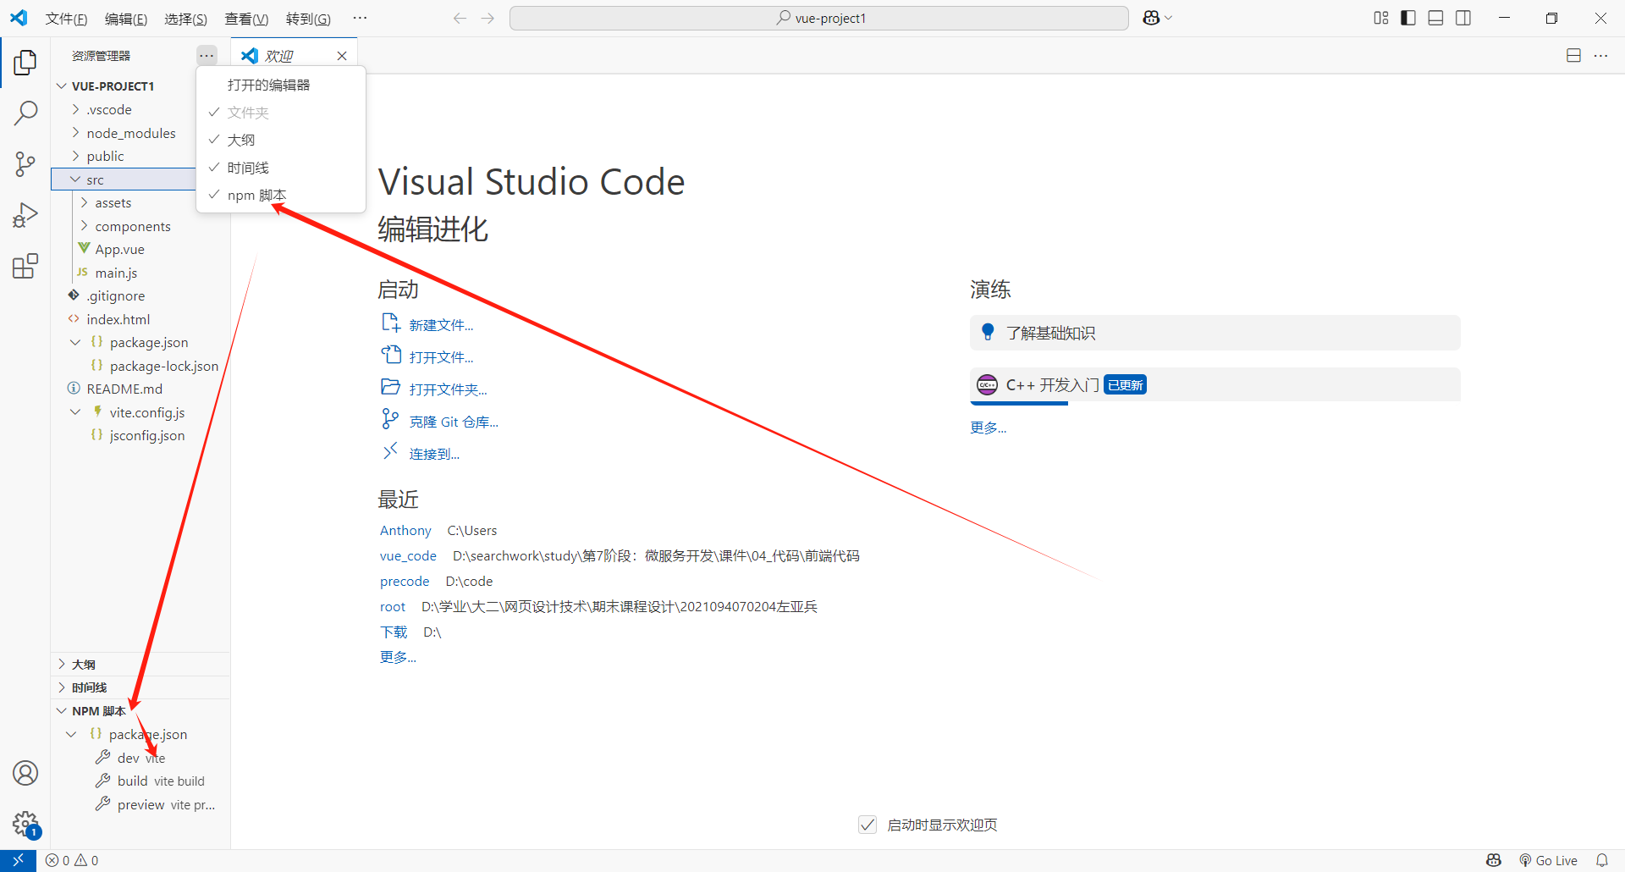Open Run and Debug view
Viewport: 1625px width, 872px height.
(25, 215)
